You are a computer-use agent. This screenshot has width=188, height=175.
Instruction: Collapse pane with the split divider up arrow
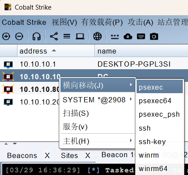click(x=6, y=144)
